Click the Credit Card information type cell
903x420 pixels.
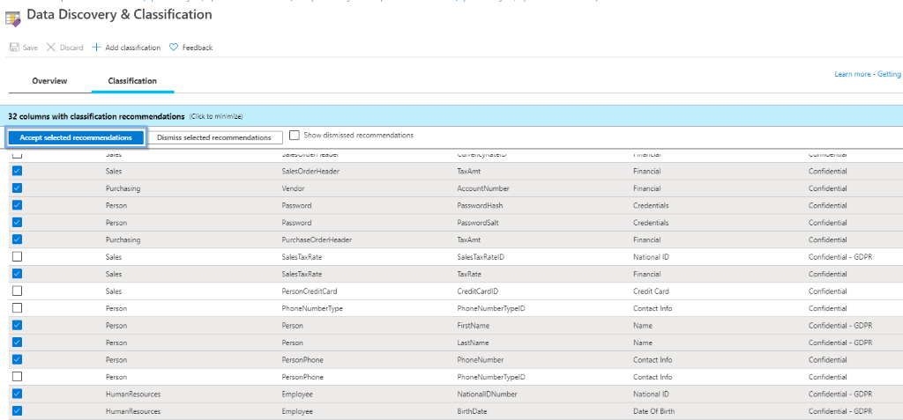tap(651, 291)
